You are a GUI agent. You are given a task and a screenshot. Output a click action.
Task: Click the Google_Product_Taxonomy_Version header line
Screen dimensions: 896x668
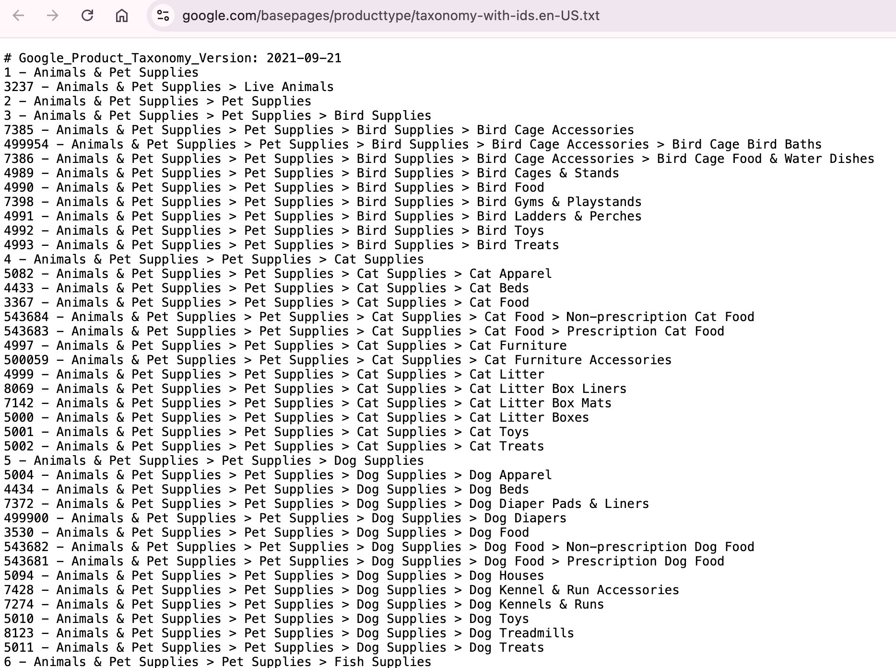coord(173,58)
